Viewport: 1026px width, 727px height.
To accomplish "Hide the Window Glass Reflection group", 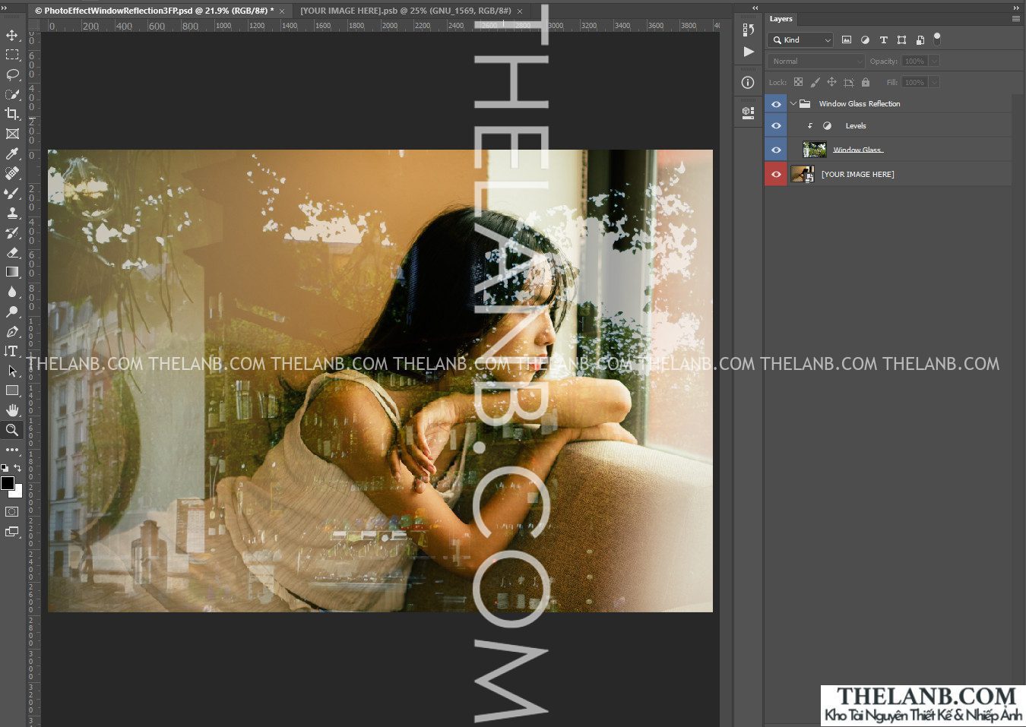I will (x=776, y=104).
